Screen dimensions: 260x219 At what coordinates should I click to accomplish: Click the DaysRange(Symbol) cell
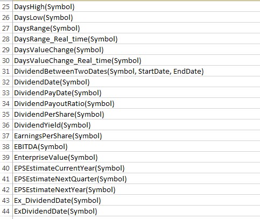click(x=136, y=28)
